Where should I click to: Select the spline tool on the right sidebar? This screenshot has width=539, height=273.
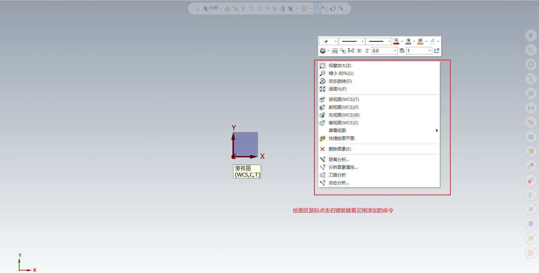(x=531, y=79)
